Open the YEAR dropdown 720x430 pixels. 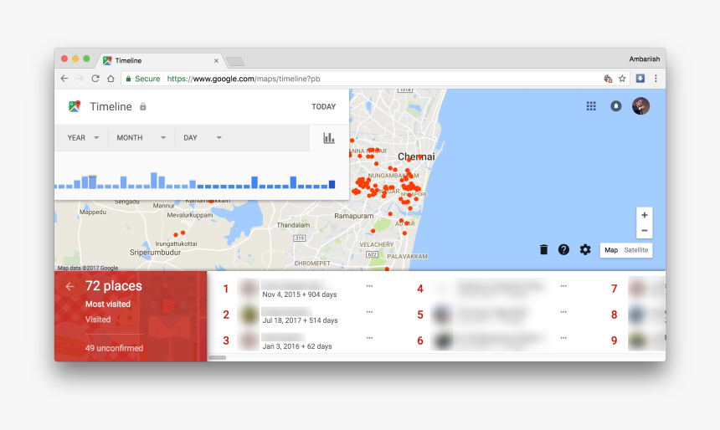point(83,138)
